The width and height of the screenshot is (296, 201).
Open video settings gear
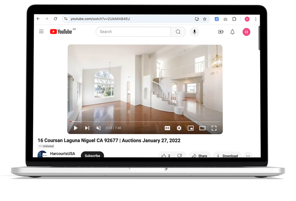coord(179,128)
